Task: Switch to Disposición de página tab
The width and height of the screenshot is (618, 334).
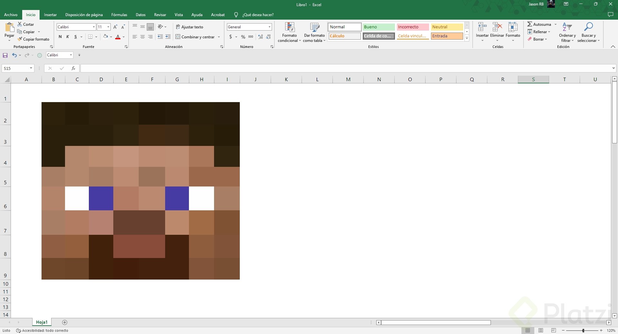Action: 84,15
